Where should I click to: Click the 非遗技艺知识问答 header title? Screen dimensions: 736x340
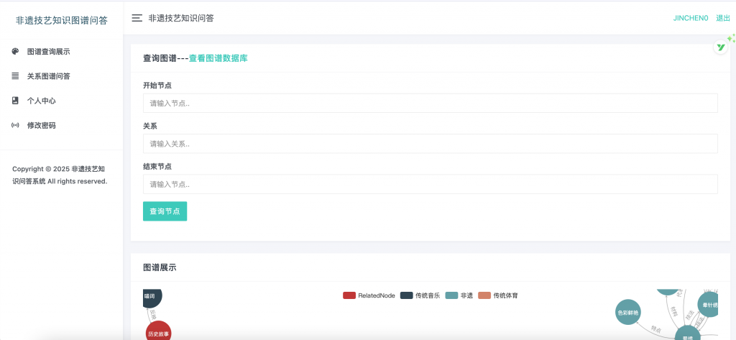[181, 18]
